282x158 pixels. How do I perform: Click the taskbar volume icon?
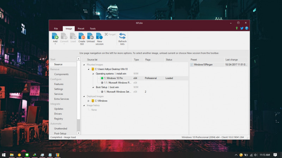[256, 155]
